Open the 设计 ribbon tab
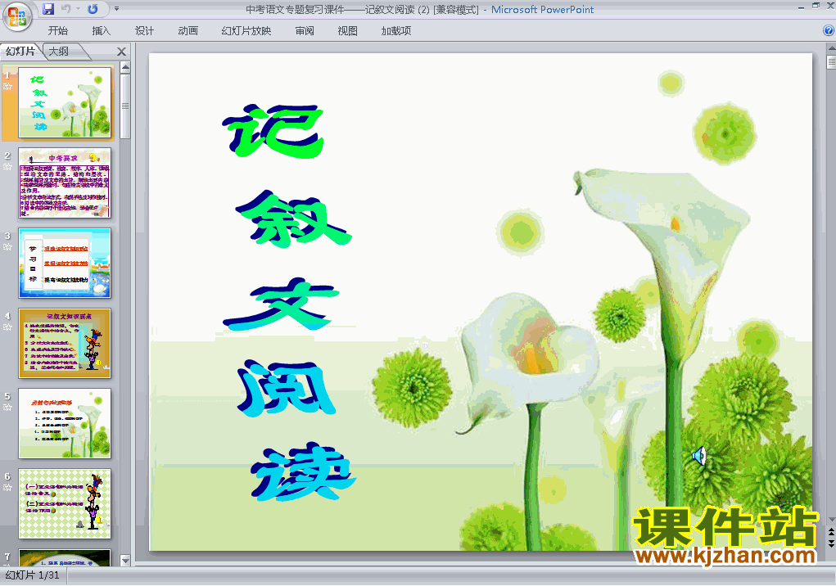This screenshot has height=586, width=836. (x=144, y=31)
